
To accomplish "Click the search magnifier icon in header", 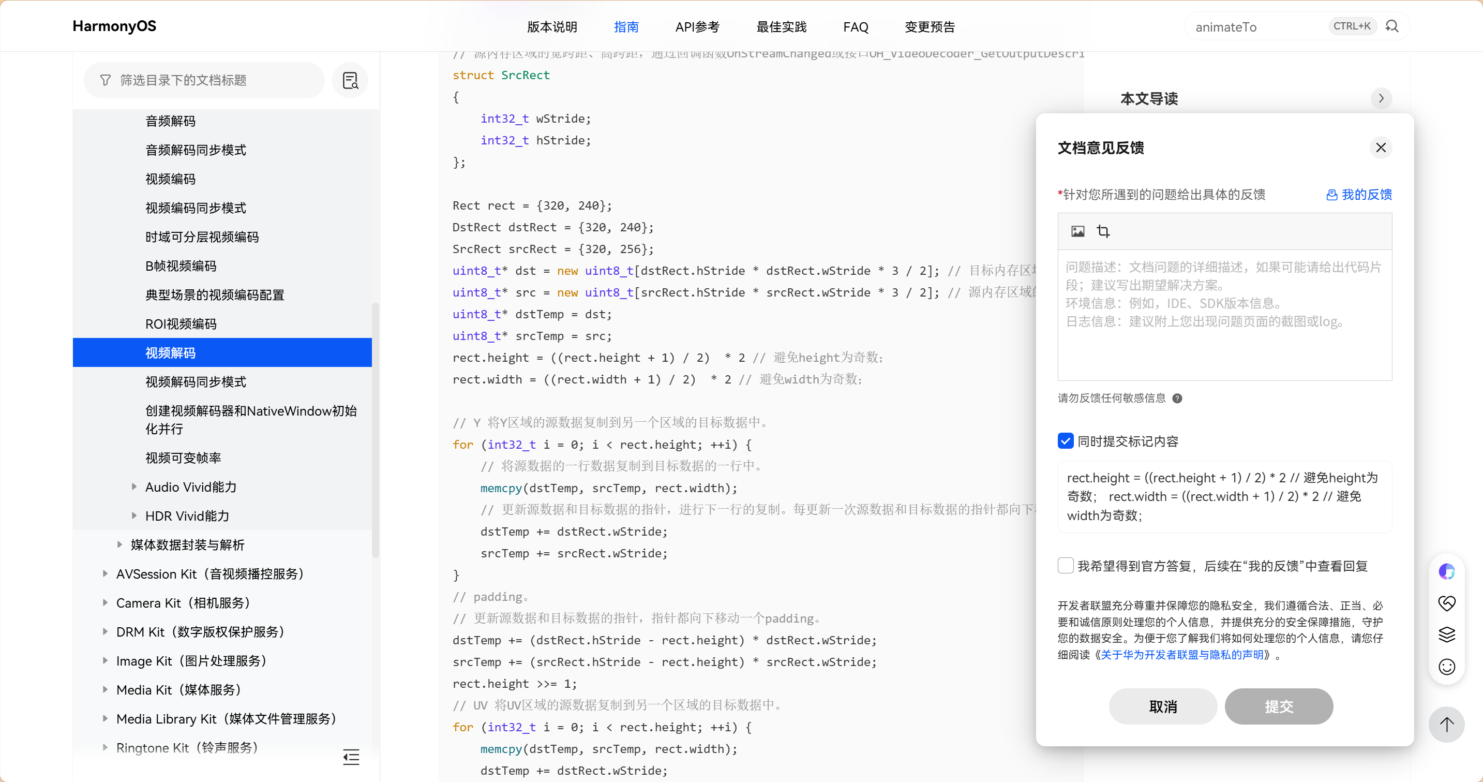I will pos(1391,26).
